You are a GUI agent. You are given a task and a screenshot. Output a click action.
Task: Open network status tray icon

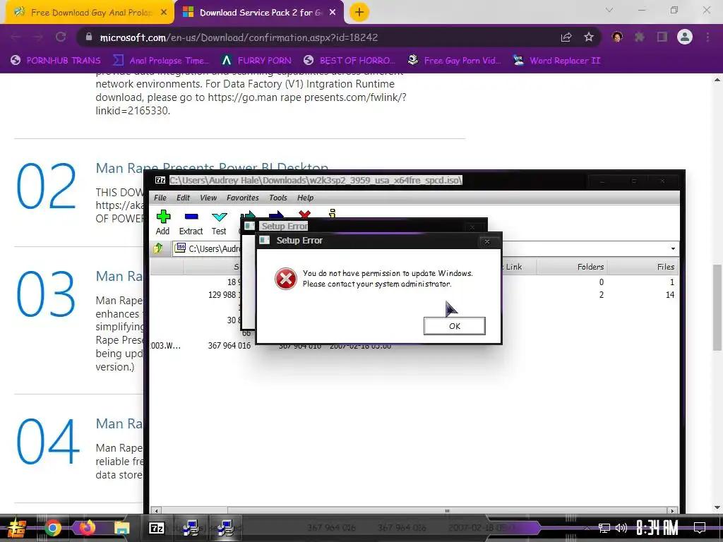(x=604, y=528)
